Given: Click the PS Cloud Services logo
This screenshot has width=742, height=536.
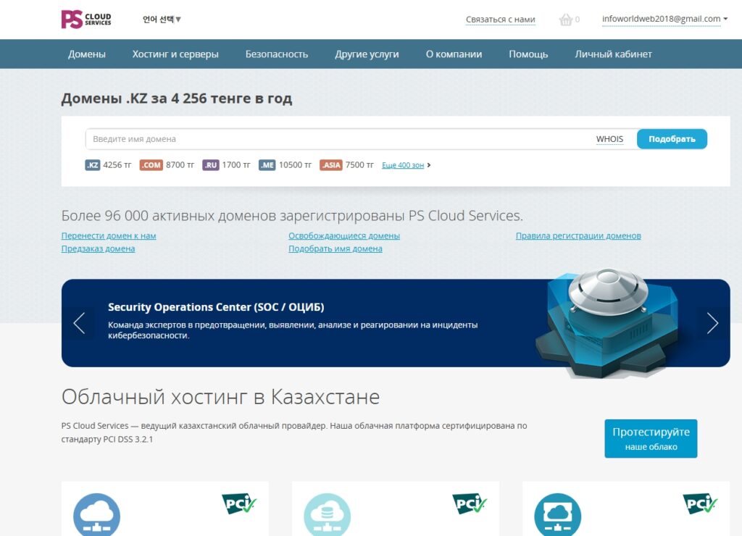Looking at the screenshot, I should coord(86,19).
